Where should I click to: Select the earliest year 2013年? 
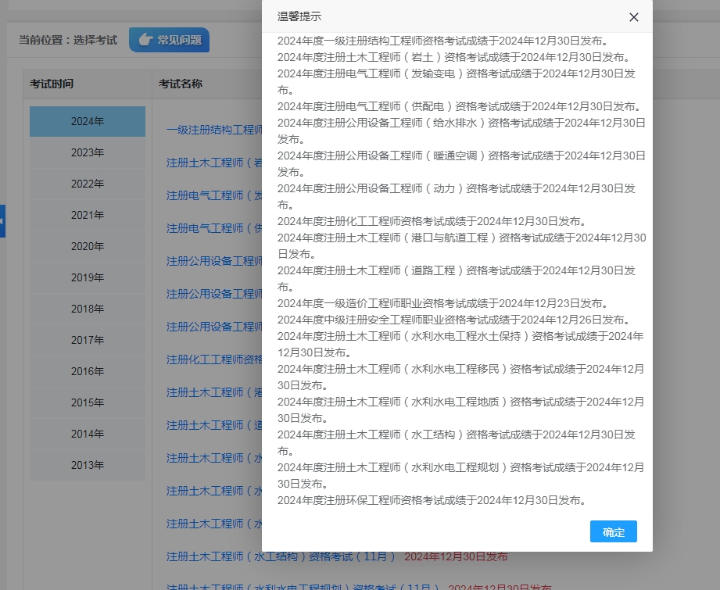(87, 465)
